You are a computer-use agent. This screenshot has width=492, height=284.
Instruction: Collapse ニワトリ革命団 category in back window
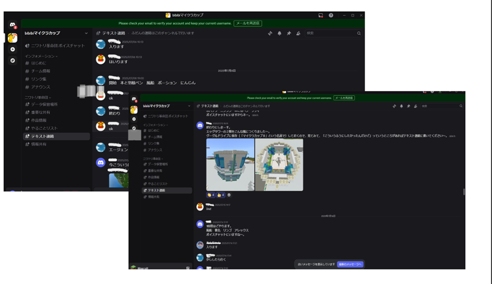tap(38, 97)
